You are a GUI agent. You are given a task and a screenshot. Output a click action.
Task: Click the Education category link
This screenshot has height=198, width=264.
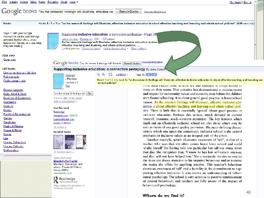(x=86, y=39)
